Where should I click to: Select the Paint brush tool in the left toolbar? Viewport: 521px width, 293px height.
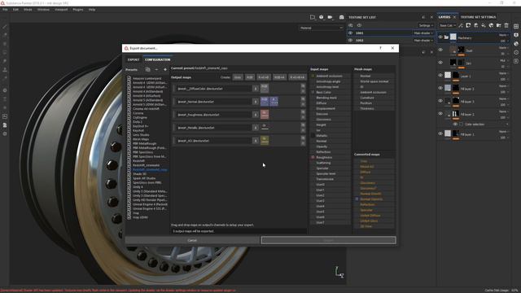5,26
